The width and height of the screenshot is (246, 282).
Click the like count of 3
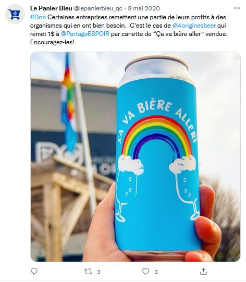[x=156, y=272]
